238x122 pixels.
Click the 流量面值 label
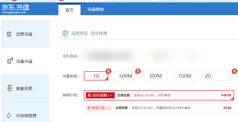click(71, 76)
